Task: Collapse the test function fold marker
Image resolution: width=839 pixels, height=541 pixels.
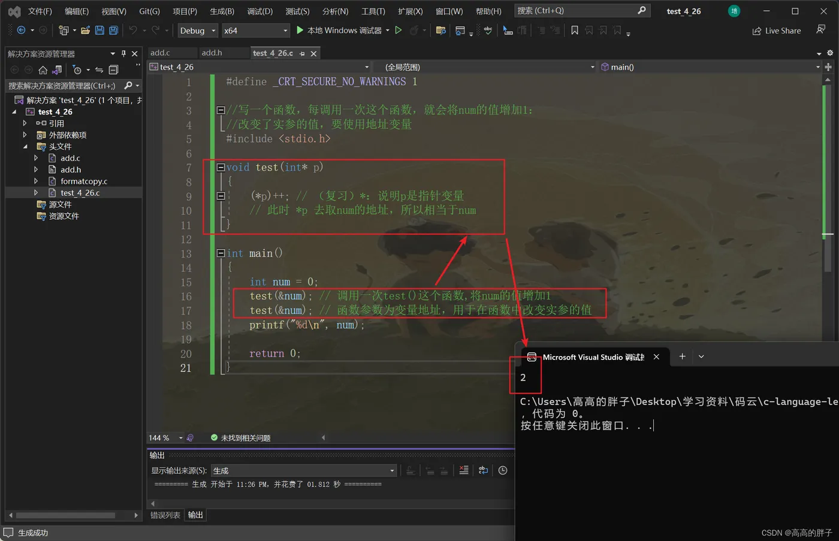Action: tap(221, 168)
